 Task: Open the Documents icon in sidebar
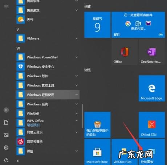[6, 123]
